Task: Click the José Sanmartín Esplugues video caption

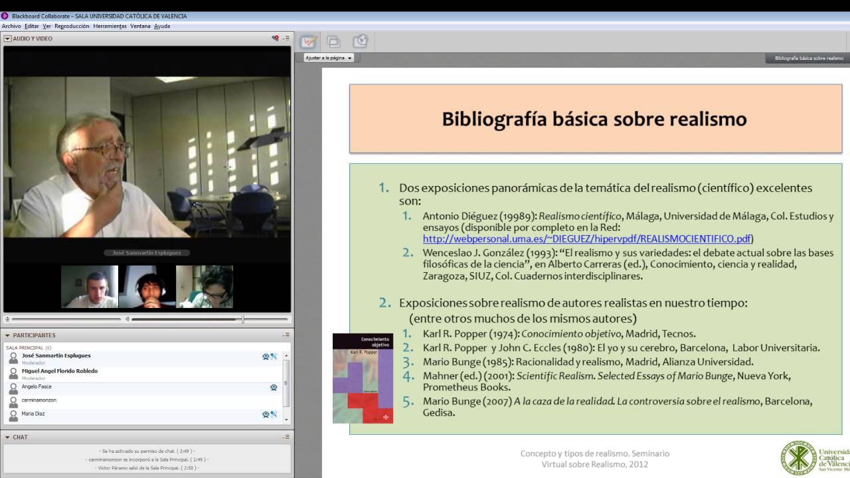Action: (147, 253)
